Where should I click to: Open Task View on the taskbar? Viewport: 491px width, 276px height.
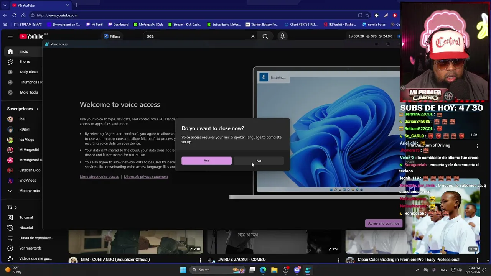(252, 270)
